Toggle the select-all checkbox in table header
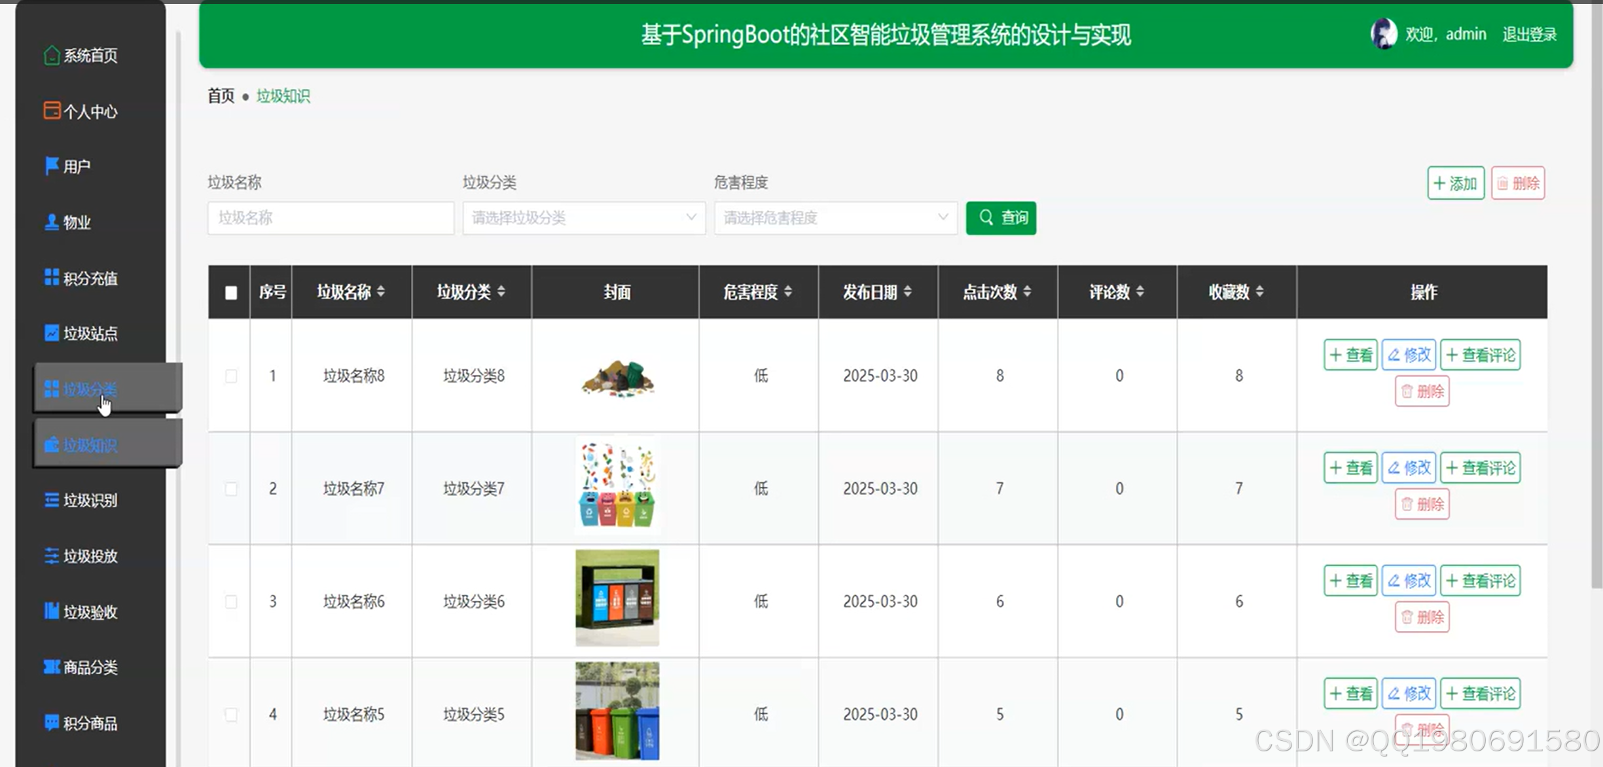The width and height of the screenshot is (1603, 767). 230,294
